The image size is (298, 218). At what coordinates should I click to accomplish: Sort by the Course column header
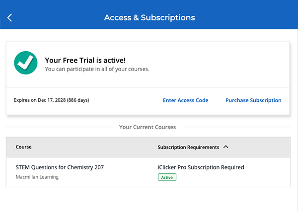(x=23, y=147)
